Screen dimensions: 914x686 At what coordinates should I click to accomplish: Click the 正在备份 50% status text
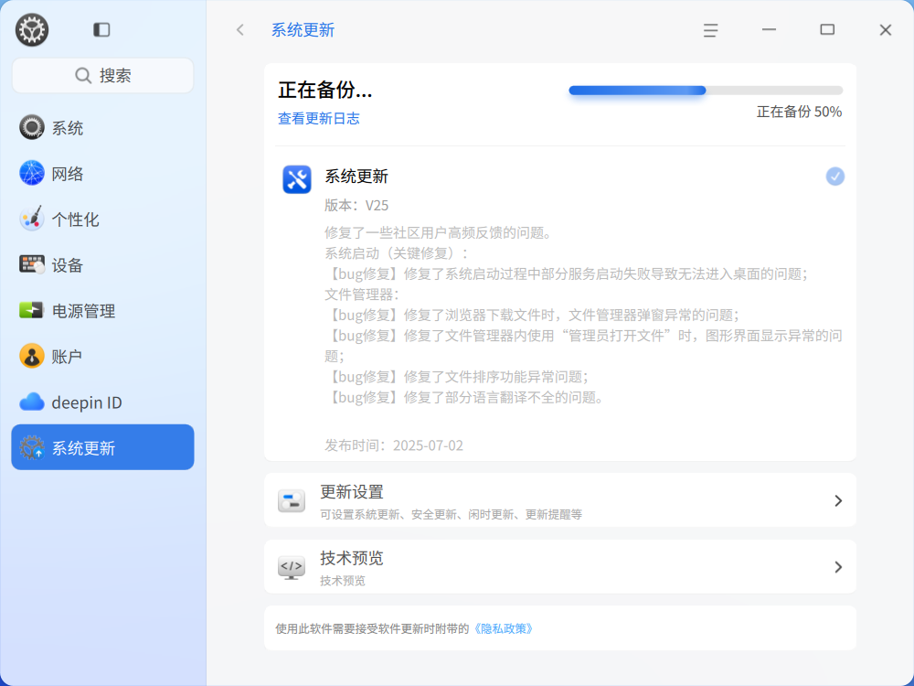799,112
